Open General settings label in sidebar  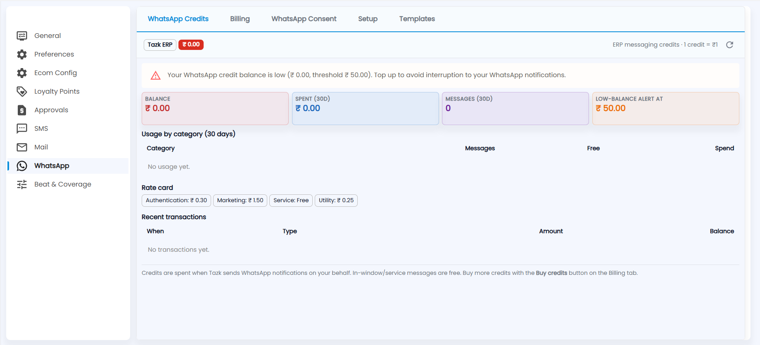[47, 36]
